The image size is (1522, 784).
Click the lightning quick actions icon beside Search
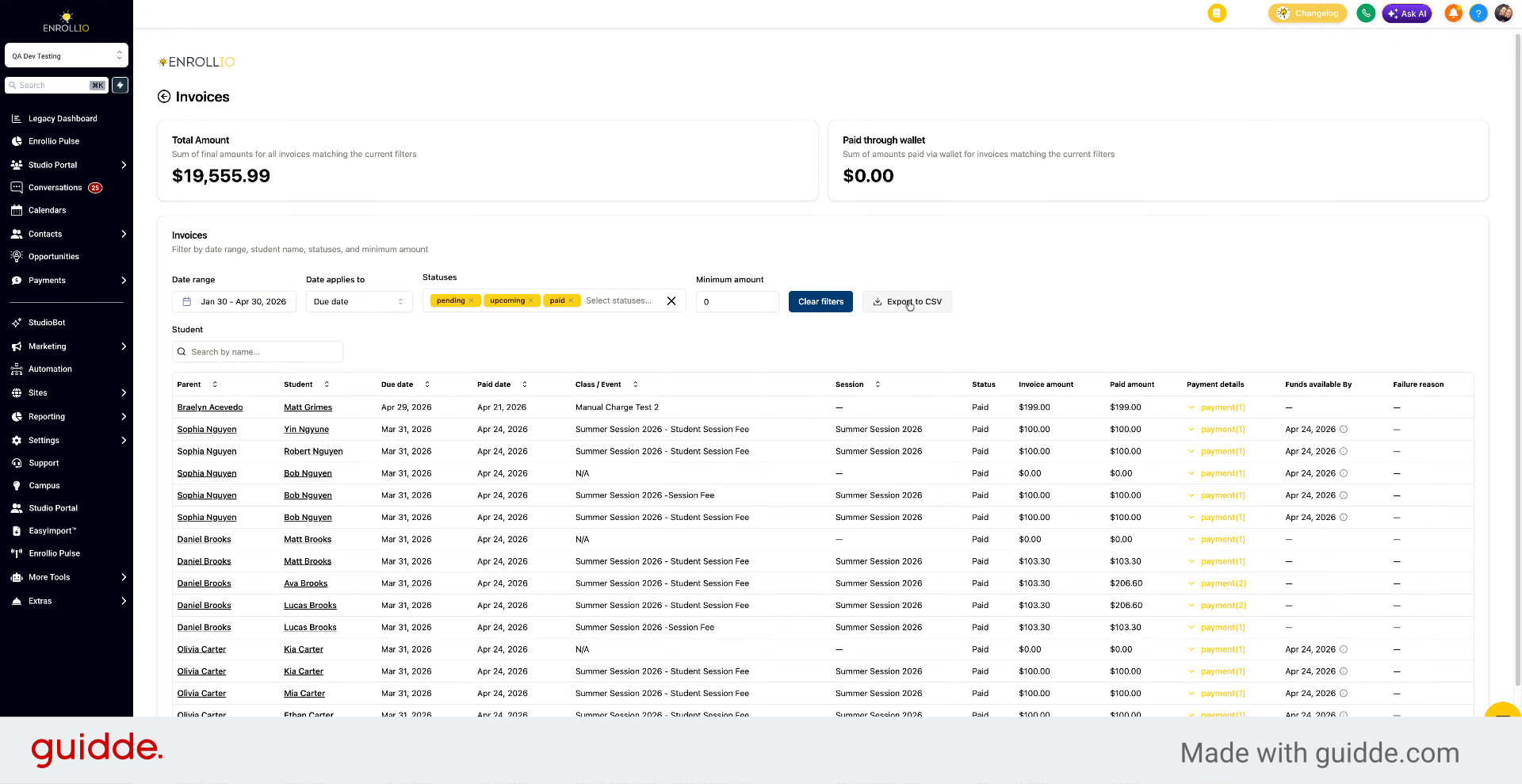(120, 85)
